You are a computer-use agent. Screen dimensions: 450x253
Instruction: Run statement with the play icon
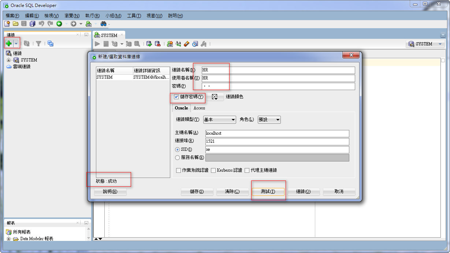click(97, 44)
